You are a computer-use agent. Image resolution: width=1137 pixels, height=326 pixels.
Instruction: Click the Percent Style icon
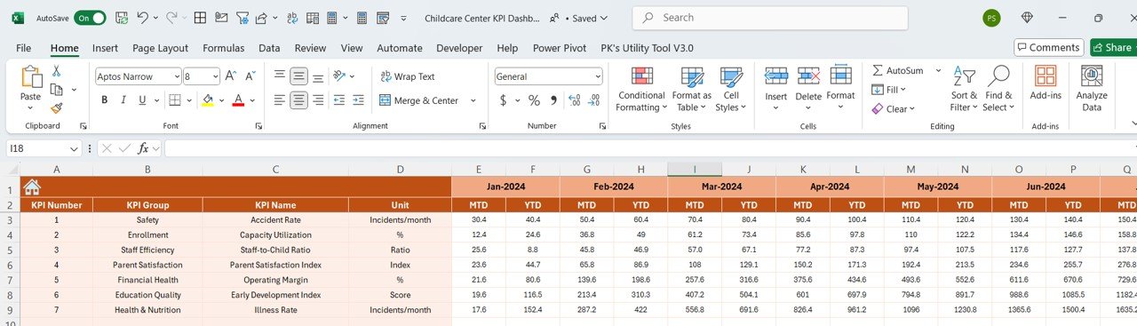(x=534, y=100)
